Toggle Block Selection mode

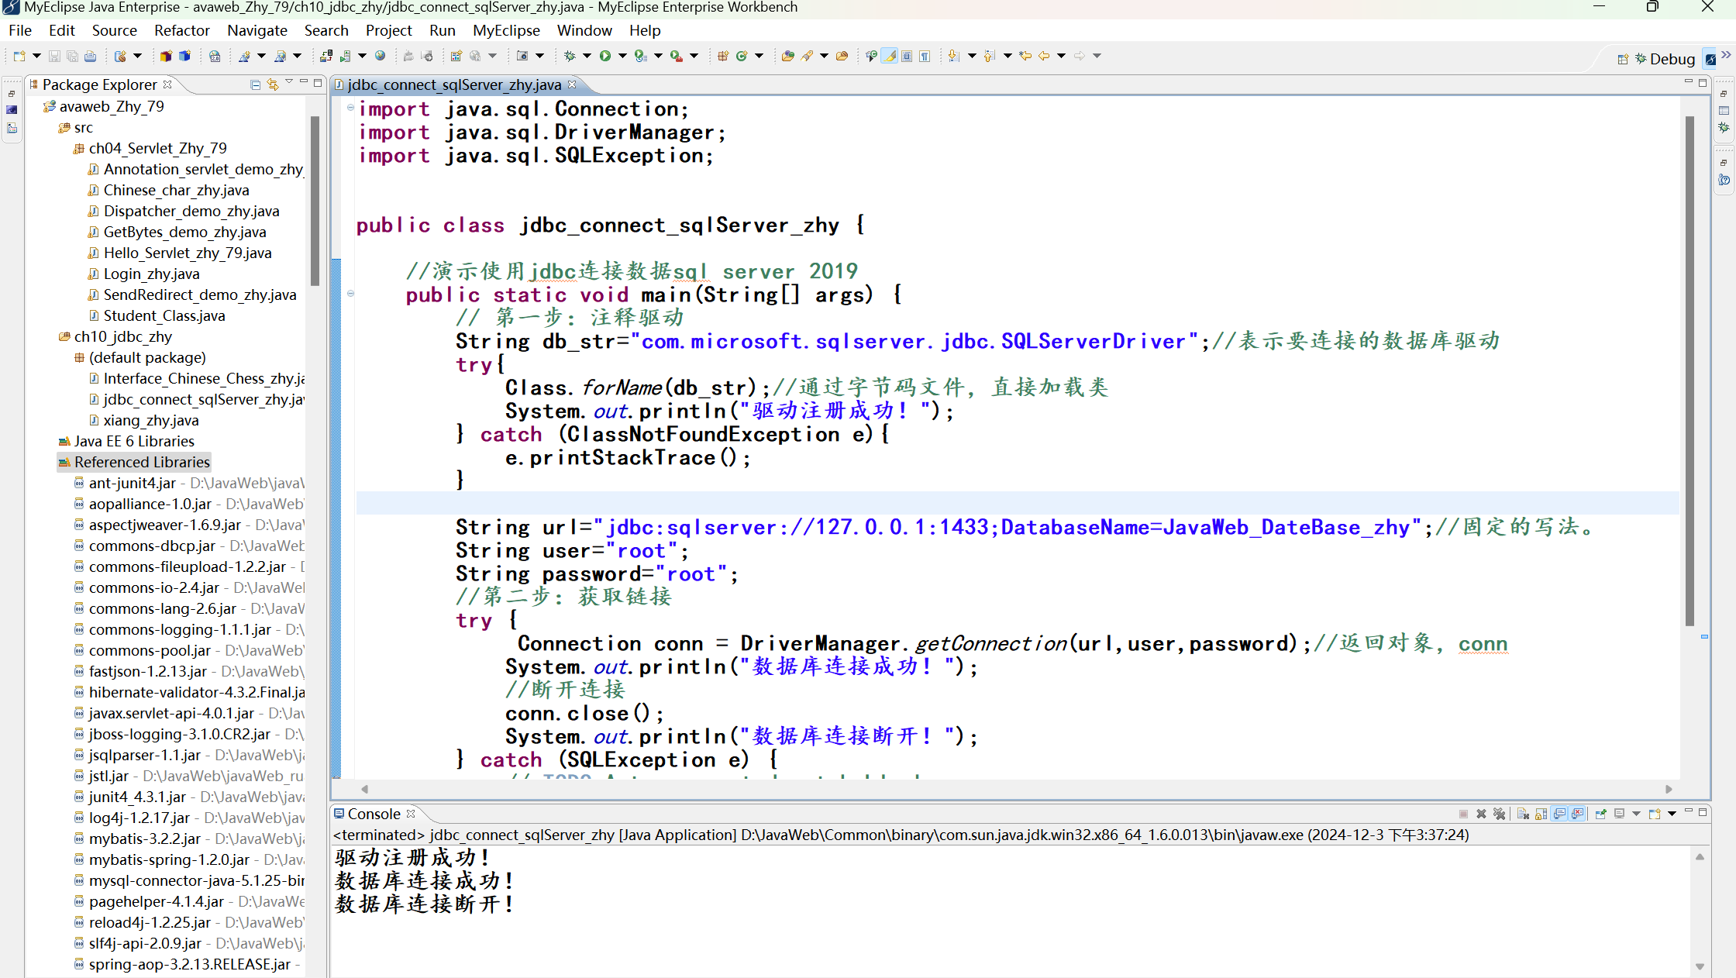(x=907, y=56)
